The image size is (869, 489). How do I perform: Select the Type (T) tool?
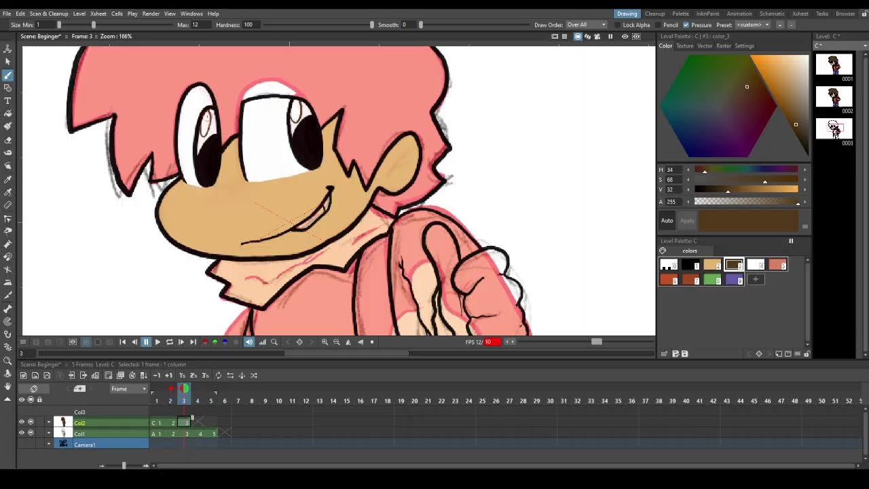click(x=7, y=101)
